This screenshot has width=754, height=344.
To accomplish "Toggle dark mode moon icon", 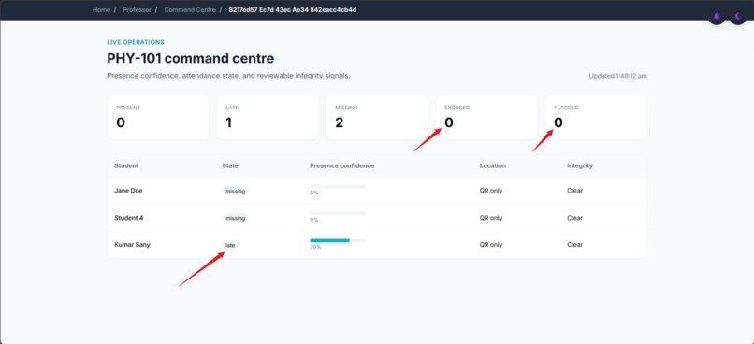I will (x=738, y=17).
